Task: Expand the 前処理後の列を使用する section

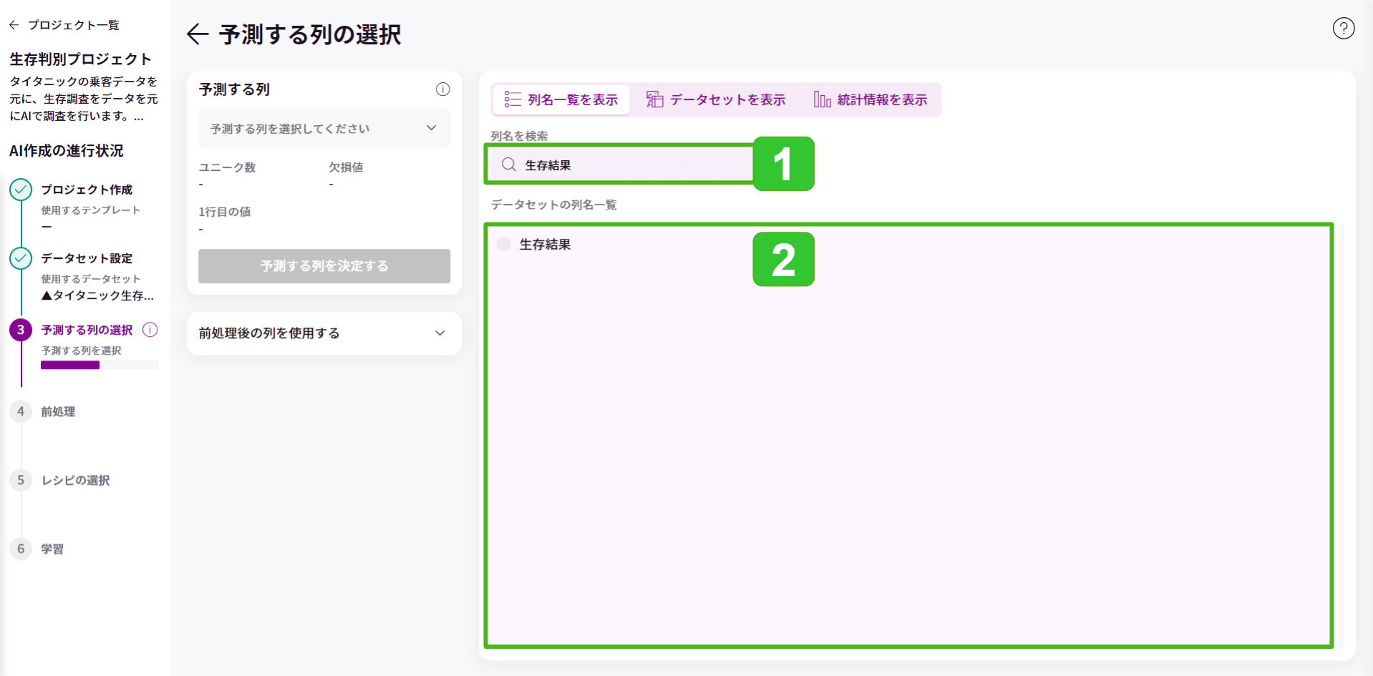Action: 324,333
